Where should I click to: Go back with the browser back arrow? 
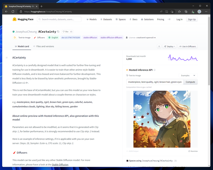point(6,11)
